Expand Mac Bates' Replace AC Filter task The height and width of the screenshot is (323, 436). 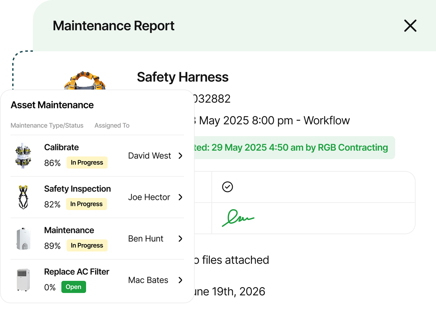pos(180,280)
